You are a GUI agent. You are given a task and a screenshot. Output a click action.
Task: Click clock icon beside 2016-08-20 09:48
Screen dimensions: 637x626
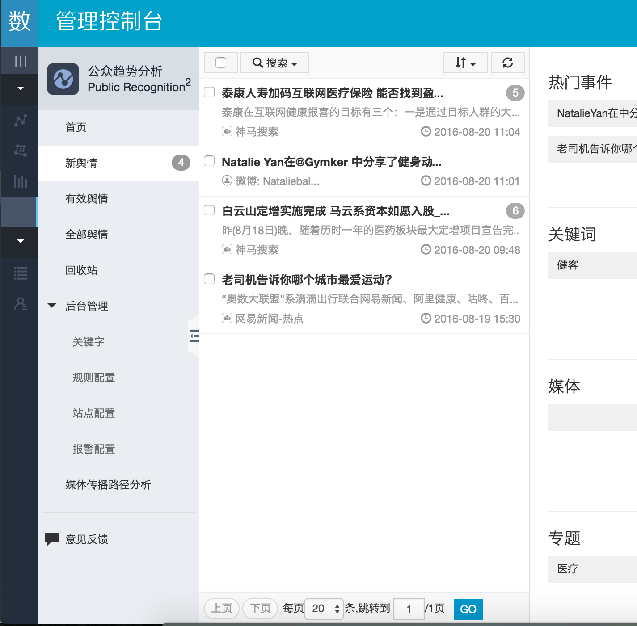pyautogui.click(x=426, y=249)
